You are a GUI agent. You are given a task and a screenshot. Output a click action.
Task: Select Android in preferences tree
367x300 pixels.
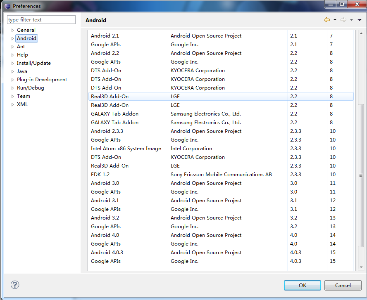tap(26, 38)
